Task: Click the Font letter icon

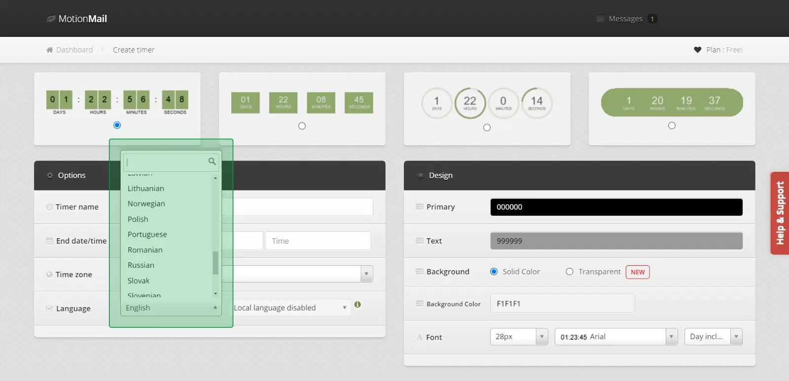Action: [419, 337]
